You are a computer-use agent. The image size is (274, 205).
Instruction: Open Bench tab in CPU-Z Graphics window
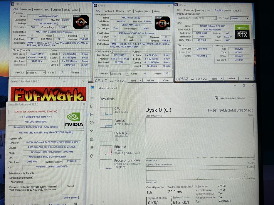[228, 11]
